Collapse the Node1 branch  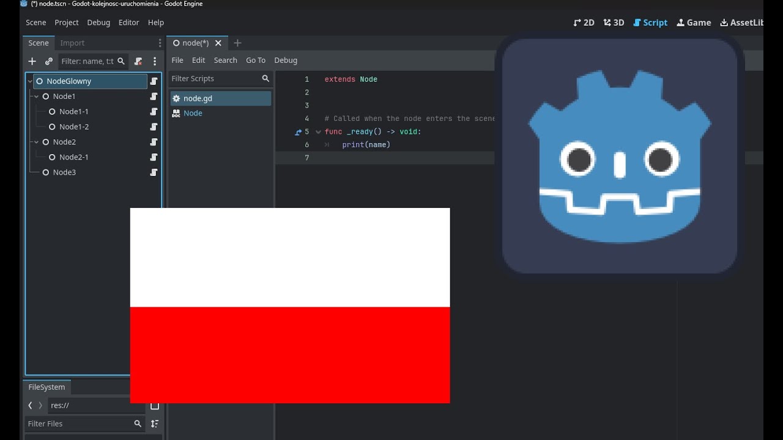[36, 97]
